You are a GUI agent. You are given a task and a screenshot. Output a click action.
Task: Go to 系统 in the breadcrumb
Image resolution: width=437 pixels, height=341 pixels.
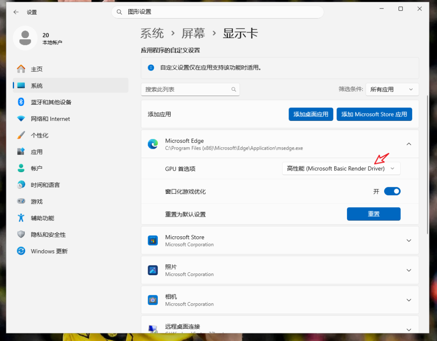[151, 33]
